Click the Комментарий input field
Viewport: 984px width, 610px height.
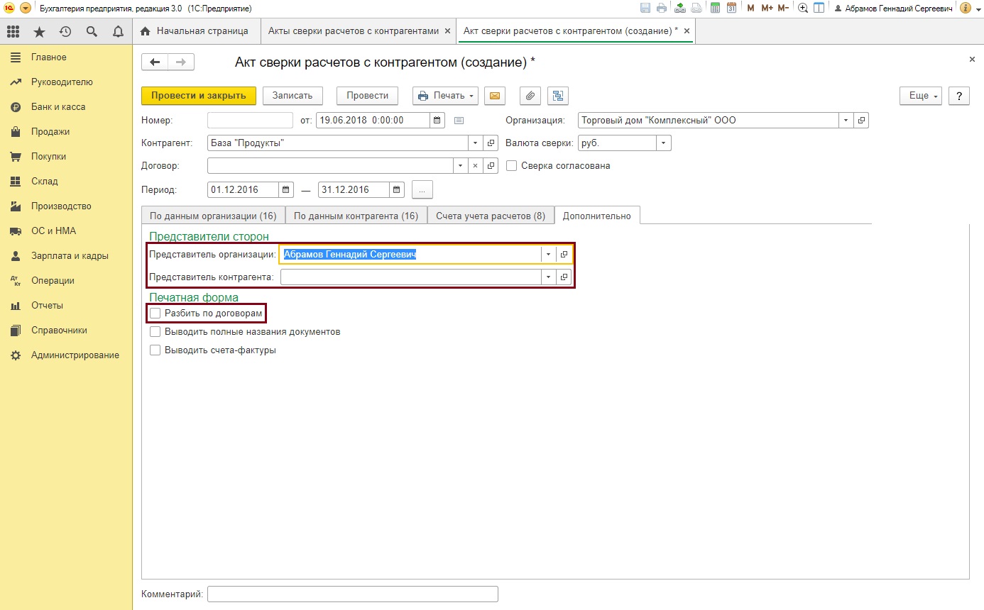point(353,594)
